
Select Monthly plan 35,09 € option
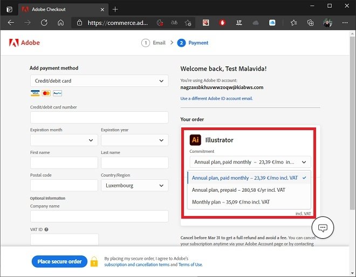249,202
